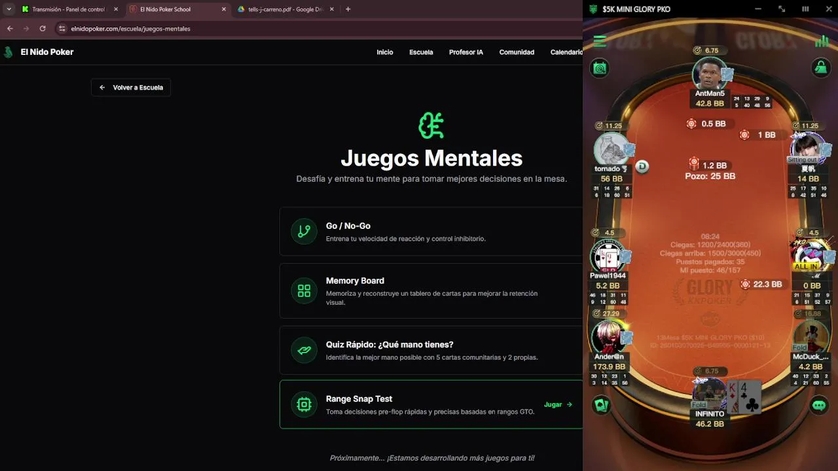Open Inicio in site navigation

385,52
